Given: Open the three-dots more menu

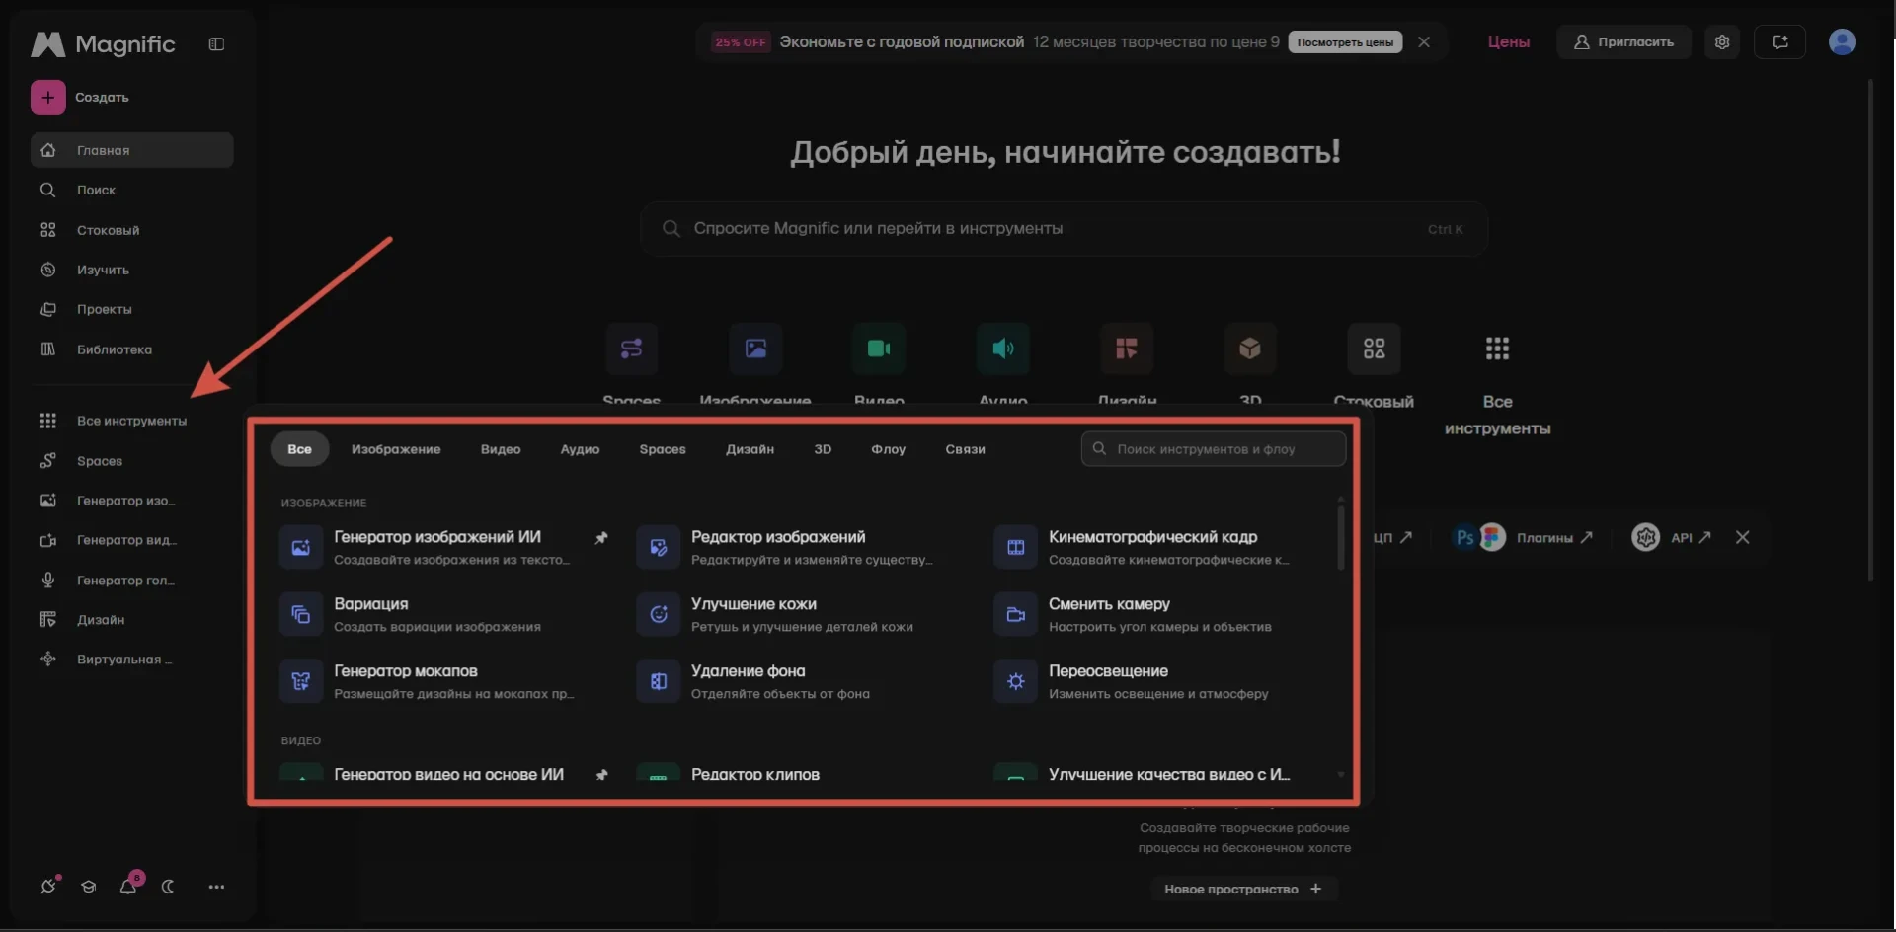Looking at the screenshot, I should point(216,887).
